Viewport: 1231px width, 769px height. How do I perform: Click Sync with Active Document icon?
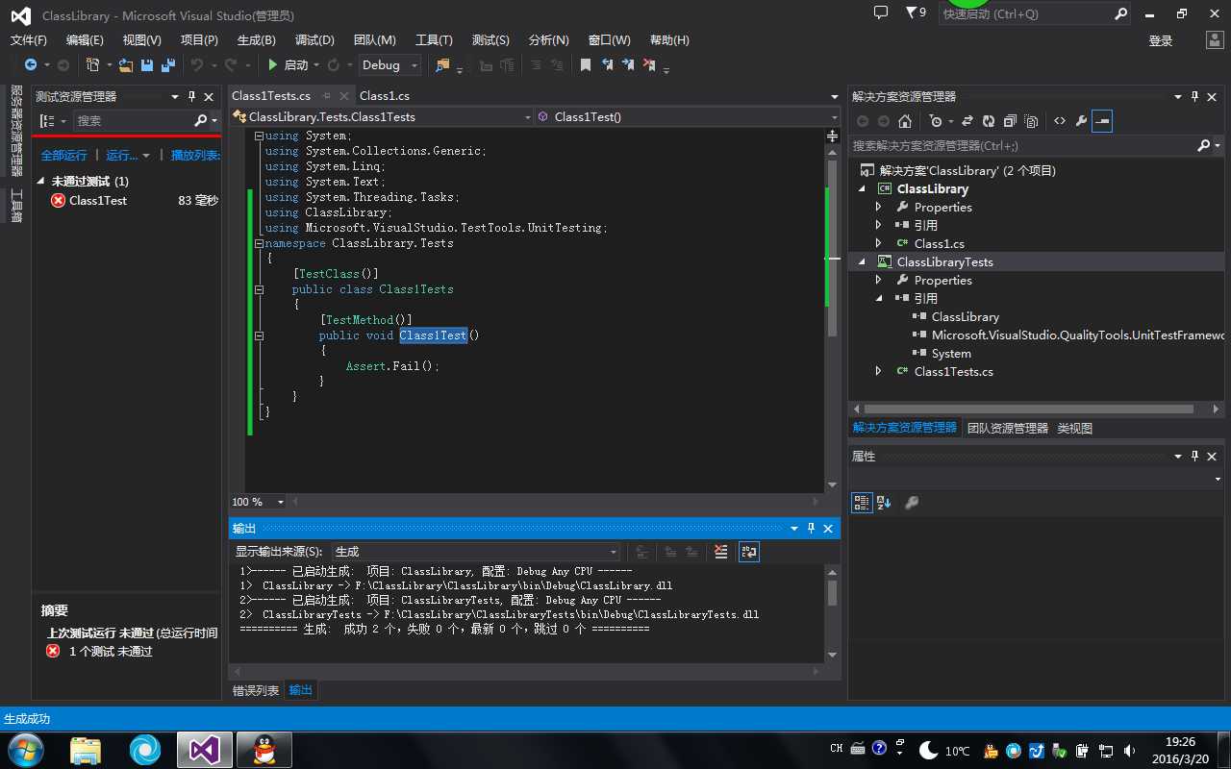(x=966, y=121)
